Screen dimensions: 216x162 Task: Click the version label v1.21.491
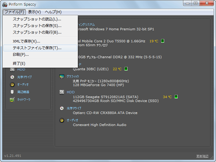(x=13, y=156)
